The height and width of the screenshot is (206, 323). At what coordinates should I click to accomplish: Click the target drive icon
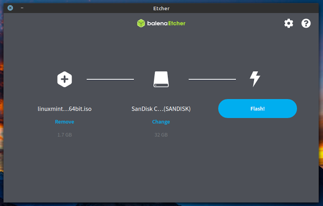coord(161,79)
